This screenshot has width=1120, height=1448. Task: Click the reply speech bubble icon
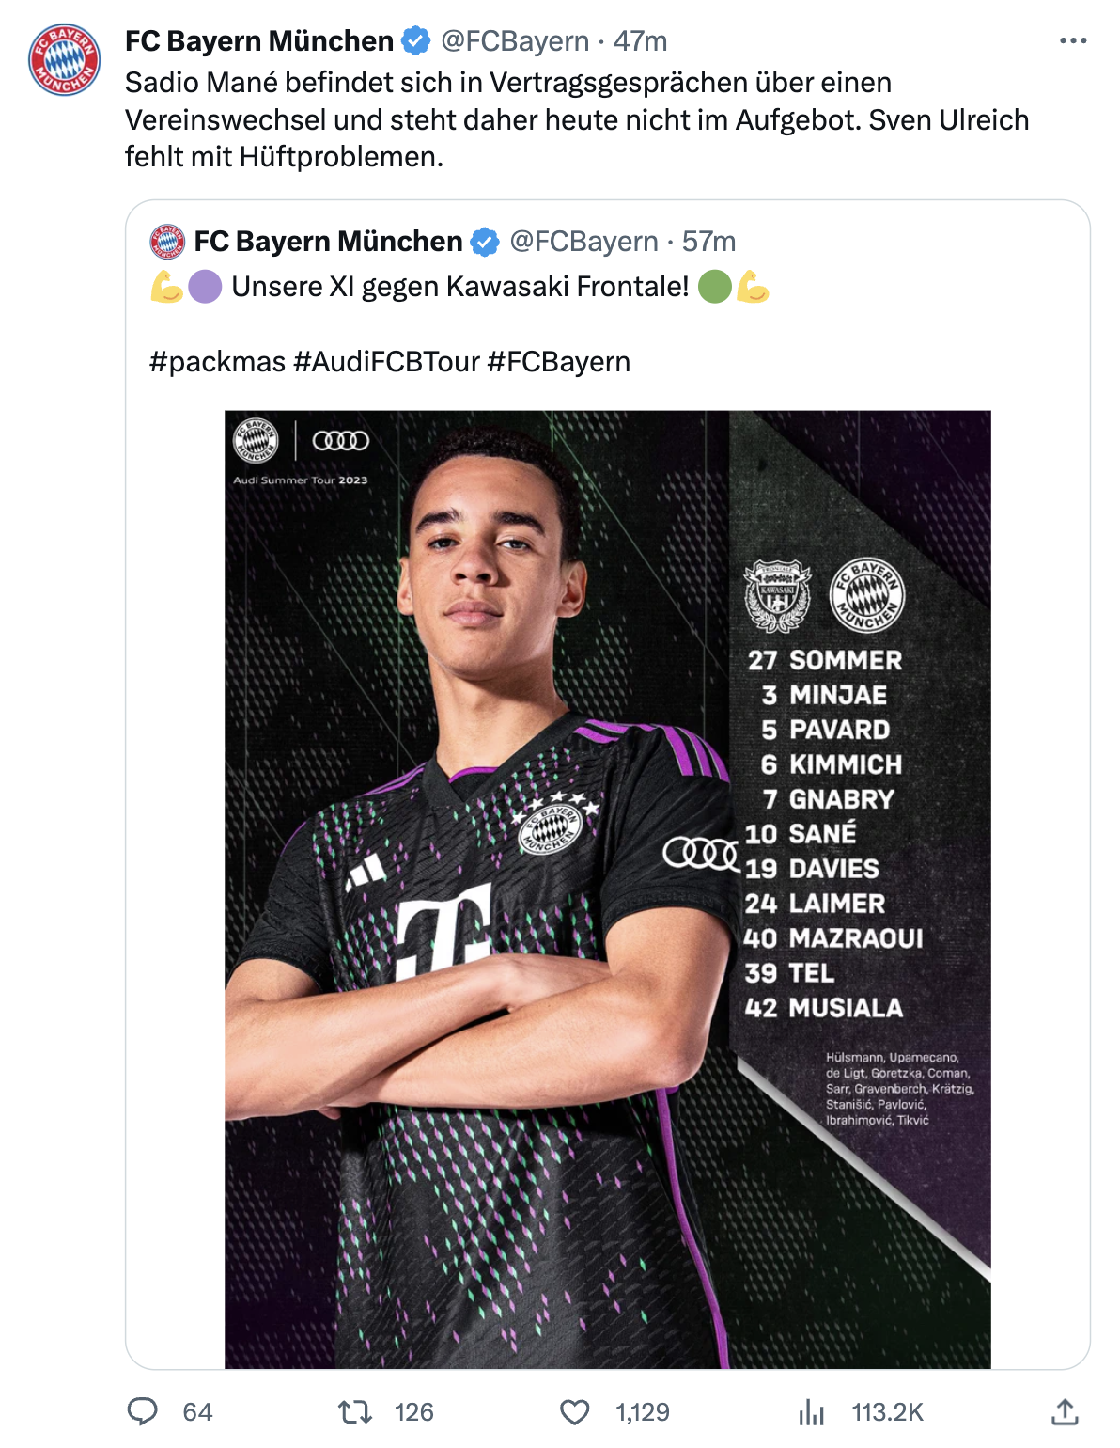click(143, 1411)
